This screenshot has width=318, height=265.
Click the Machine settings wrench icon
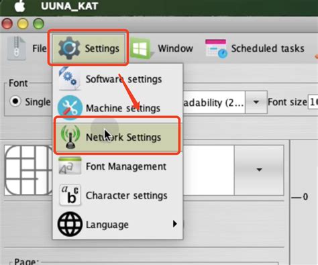pyautogui.click(x=69, y=108)
